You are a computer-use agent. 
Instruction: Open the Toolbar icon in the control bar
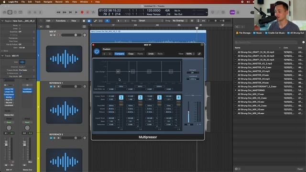tap(20, 12)
